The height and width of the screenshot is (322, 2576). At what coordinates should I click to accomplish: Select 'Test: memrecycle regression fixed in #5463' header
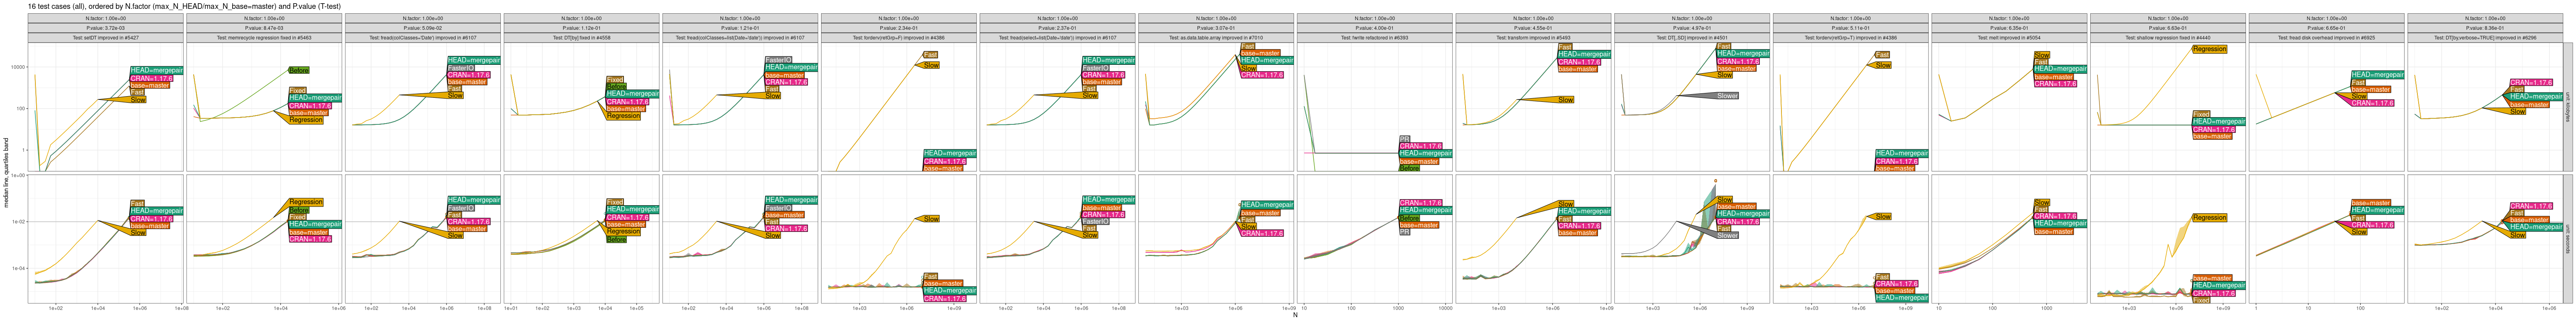264,38
